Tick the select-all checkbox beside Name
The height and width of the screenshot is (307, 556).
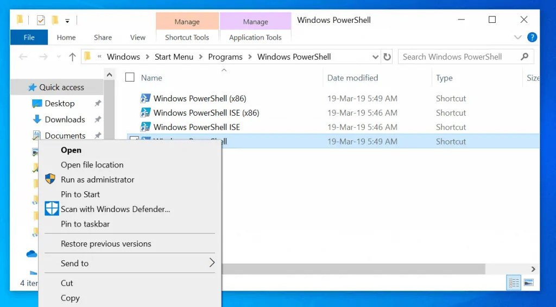pos(130,78)
